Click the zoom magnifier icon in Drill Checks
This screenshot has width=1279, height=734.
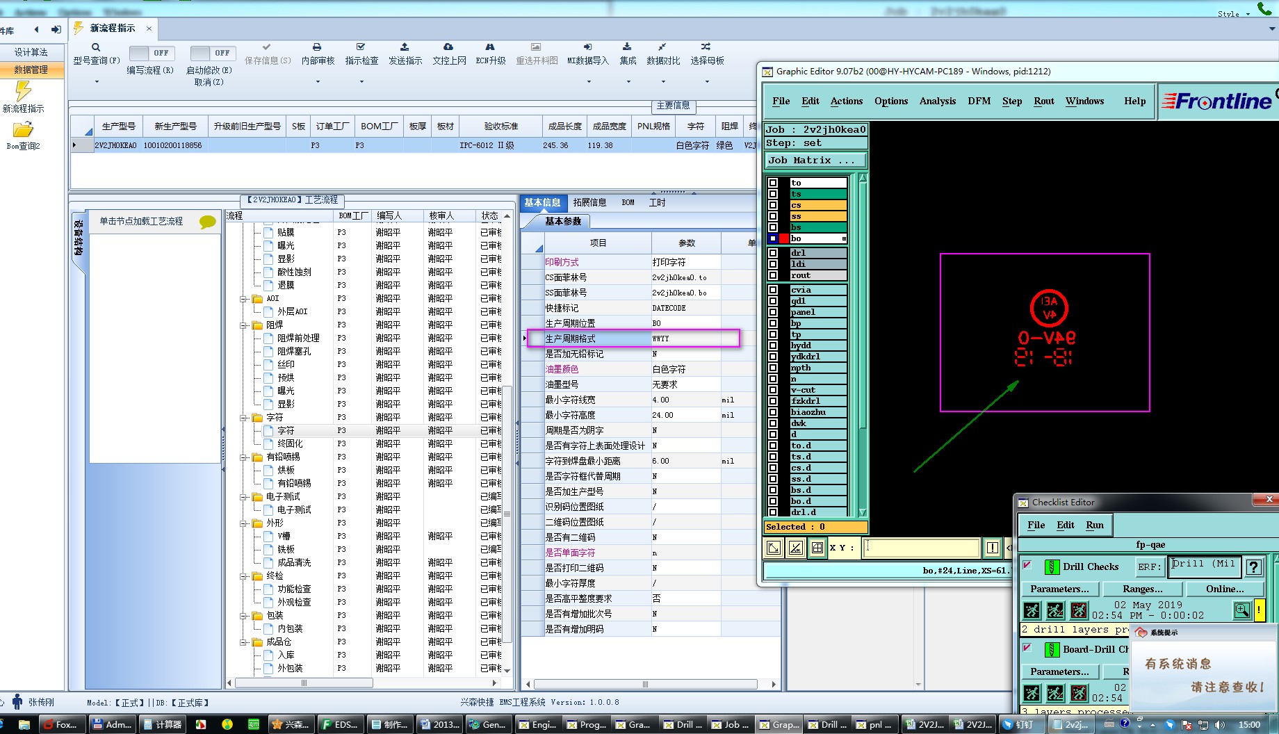[x=1241, y=610]
